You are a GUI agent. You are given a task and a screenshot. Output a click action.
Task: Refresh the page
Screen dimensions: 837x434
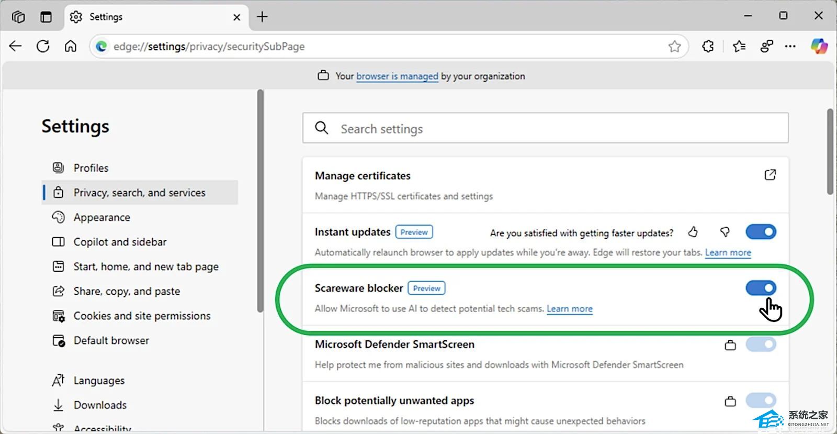point(43,46)
